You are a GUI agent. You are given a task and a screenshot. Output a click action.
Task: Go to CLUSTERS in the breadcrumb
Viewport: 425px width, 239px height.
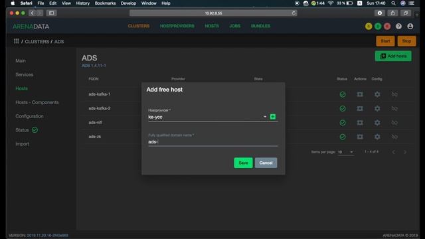37,41
